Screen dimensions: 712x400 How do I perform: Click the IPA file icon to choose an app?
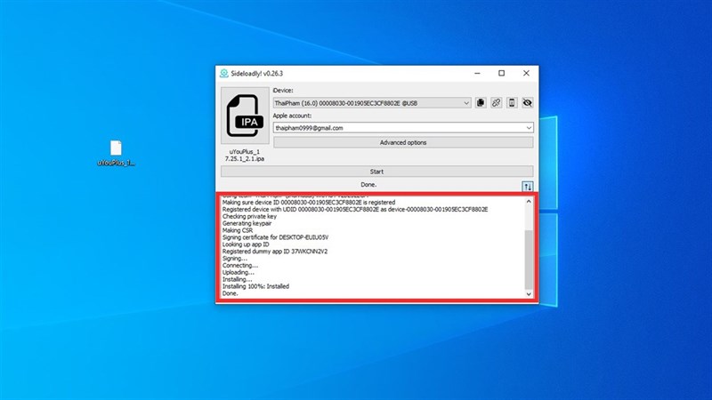pos(244,117)
